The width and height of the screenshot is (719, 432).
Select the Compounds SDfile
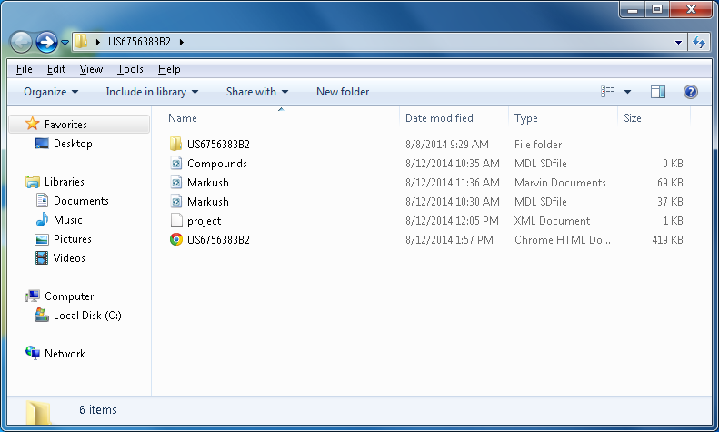click(x=216, y=164)
